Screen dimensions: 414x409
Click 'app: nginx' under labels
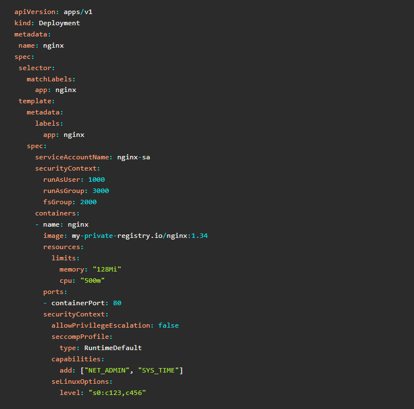pos(64,135)
